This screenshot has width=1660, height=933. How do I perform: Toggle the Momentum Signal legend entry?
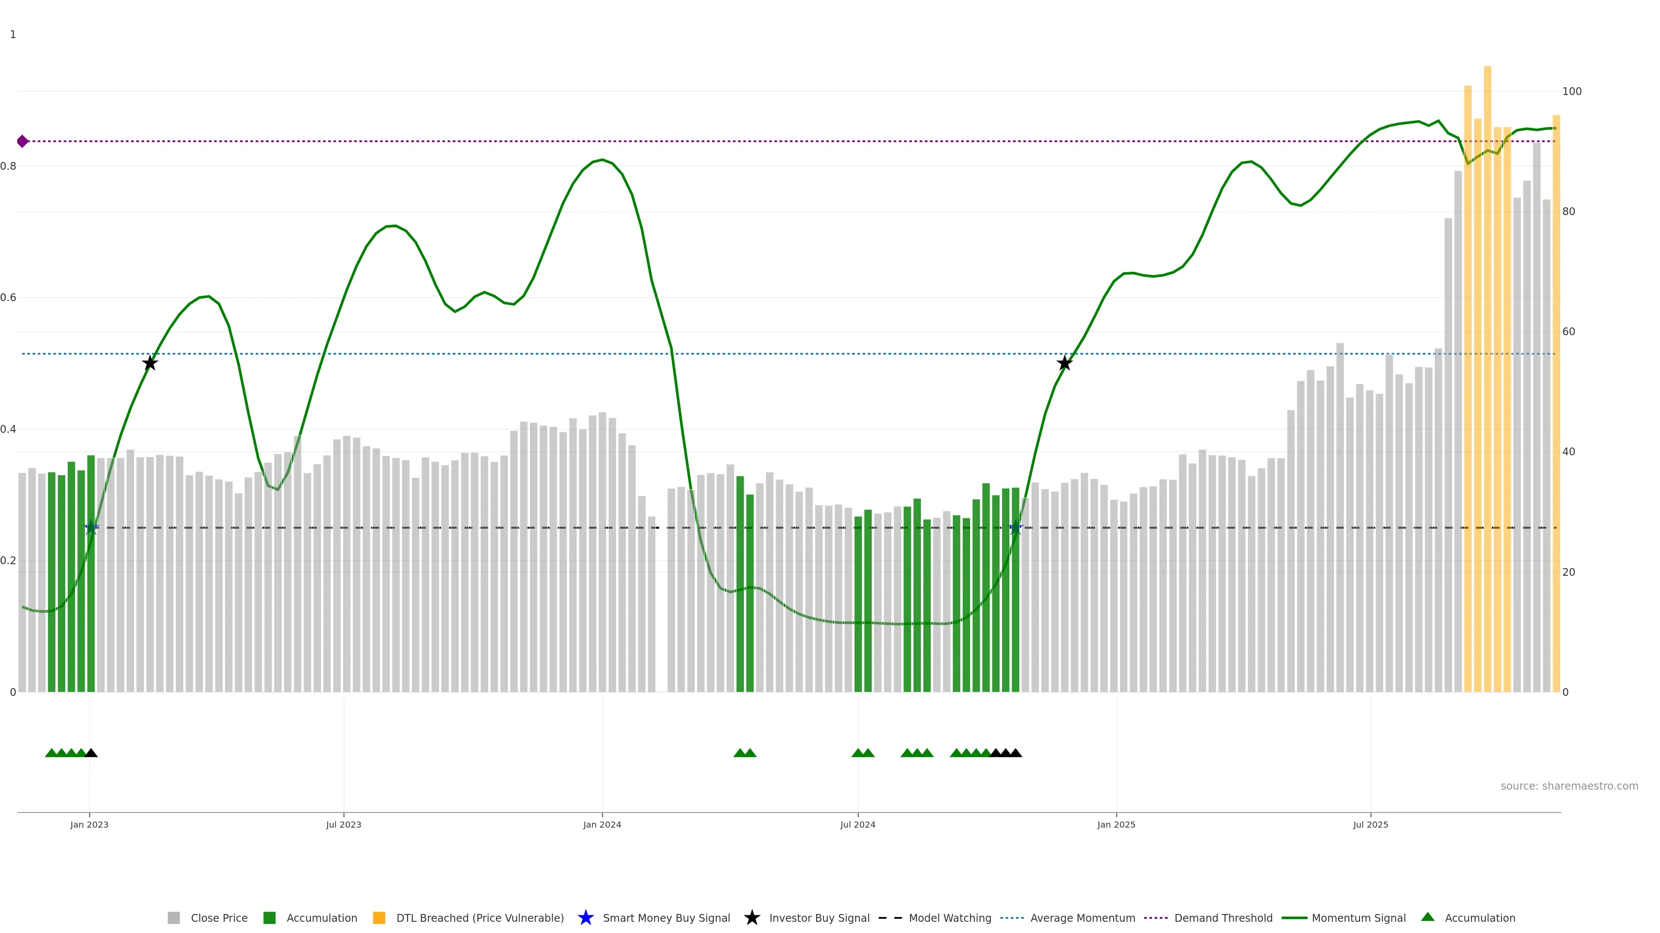click(x=1358, y=917)
